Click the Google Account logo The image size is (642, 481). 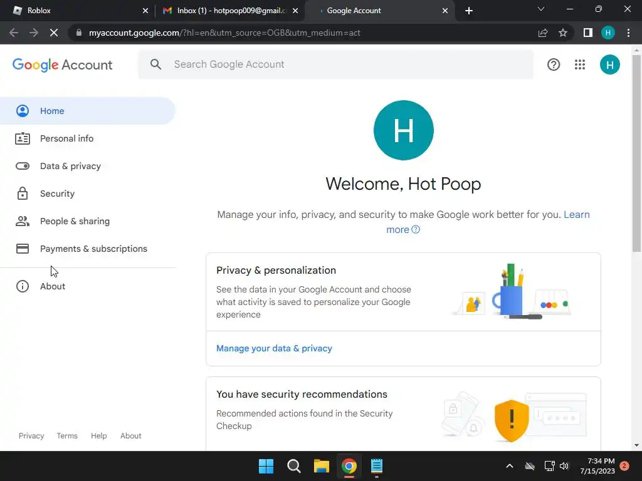pos(62,65)
